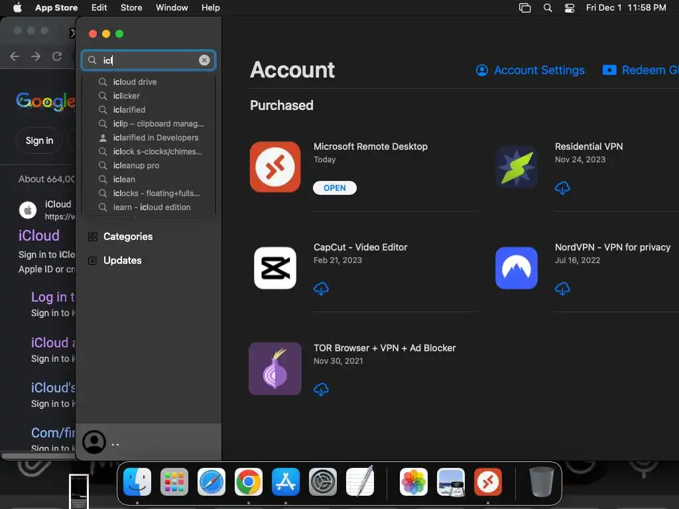Click the Residential VPN app icon
679x509 pixels.
point(516,166)
